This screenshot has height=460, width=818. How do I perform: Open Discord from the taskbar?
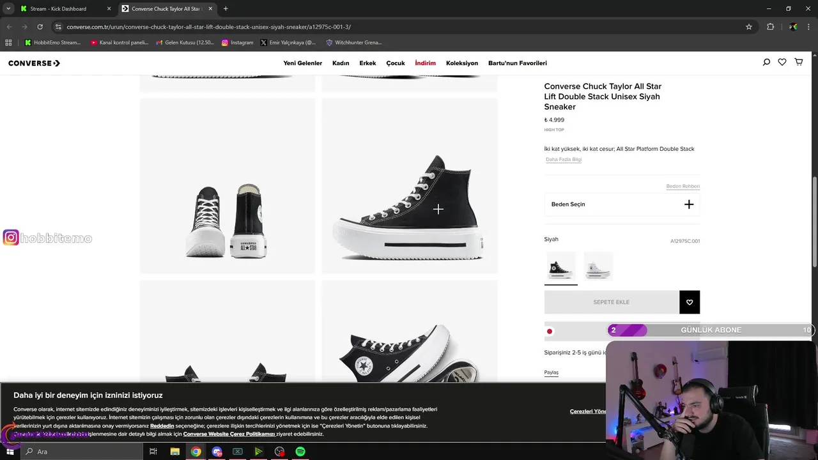point(217,452)
